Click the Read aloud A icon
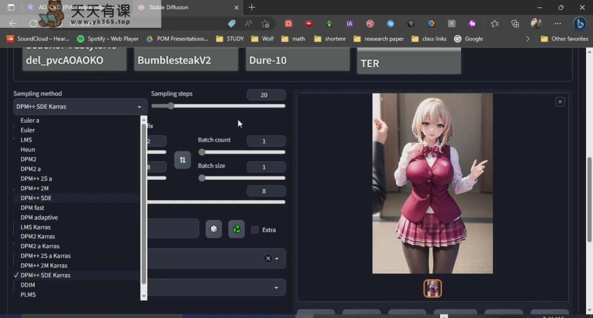 248,23
